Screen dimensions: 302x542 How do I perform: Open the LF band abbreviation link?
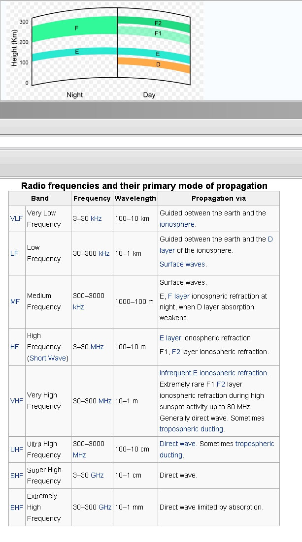[x=14, y=253]
